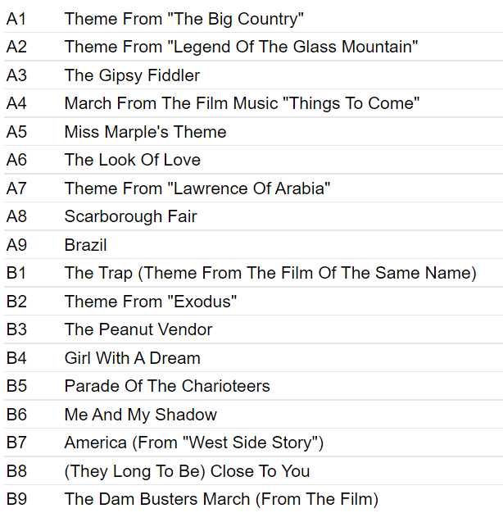Click March From "Things To Come" title

[242, 103]
